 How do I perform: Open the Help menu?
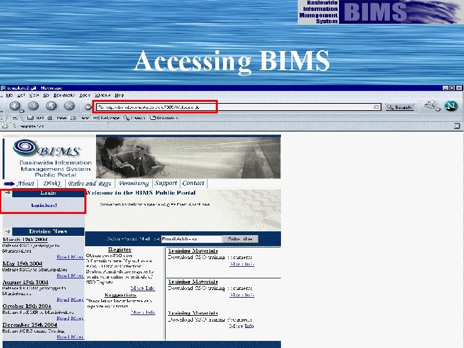coord(119,95)
